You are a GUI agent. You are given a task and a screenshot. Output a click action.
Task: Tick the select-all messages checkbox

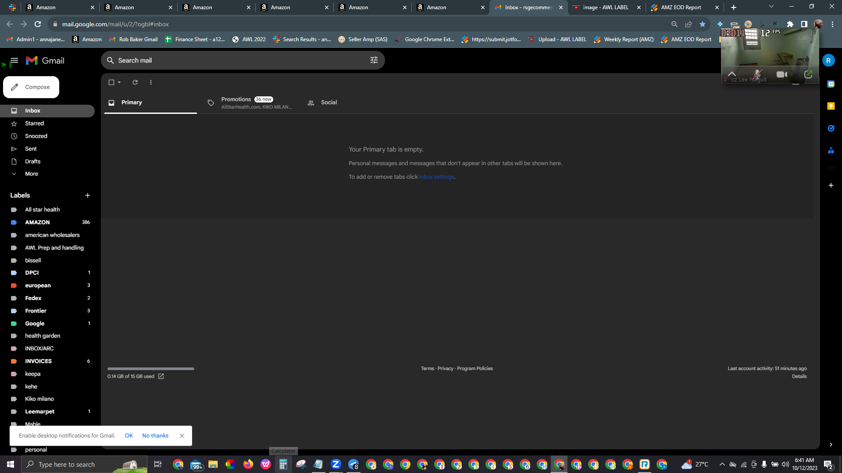coord(111,82)
